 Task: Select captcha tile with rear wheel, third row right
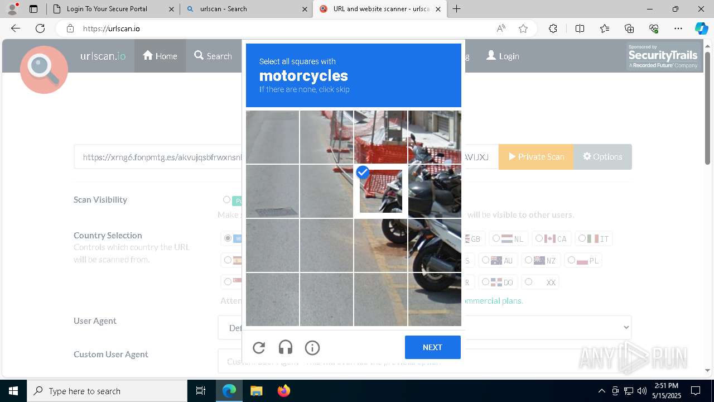click(435, 245)
